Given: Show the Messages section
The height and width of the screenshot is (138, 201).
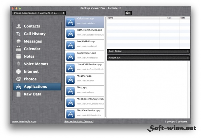Looking at the screenshot, I should point(37,41).
